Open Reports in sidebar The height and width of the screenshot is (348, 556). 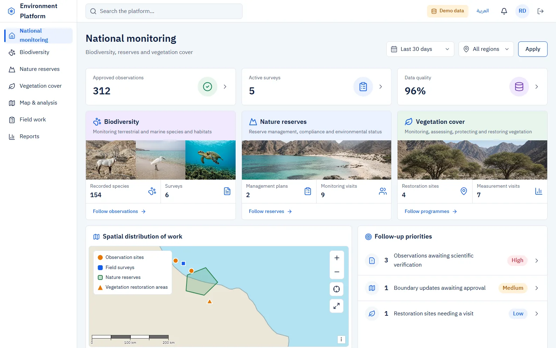pos(39,136)
